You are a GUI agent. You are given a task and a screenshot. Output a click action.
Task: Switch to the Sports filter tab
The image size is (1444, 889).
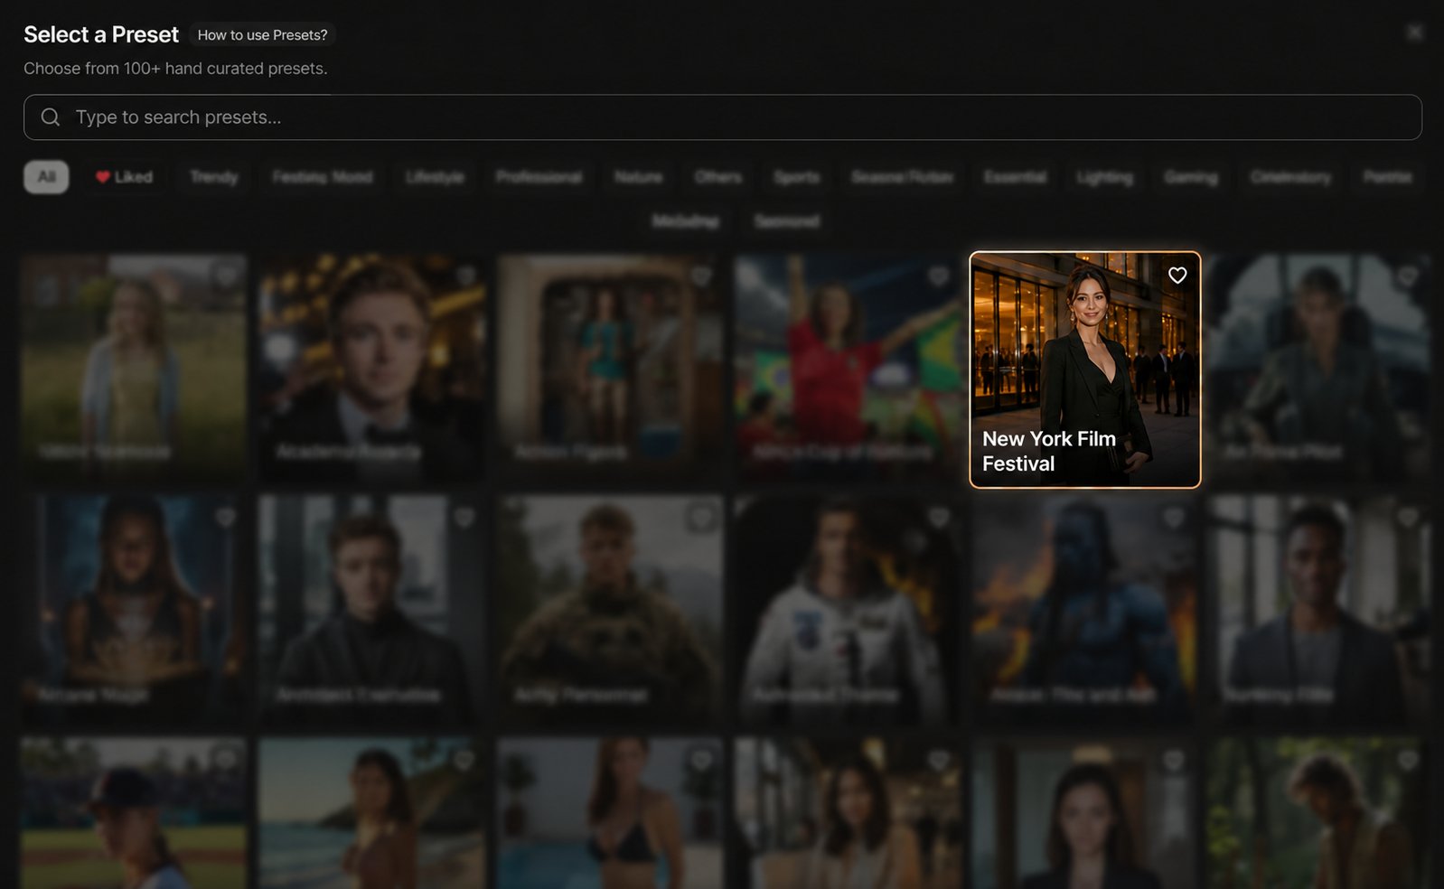tap(797, 177)
